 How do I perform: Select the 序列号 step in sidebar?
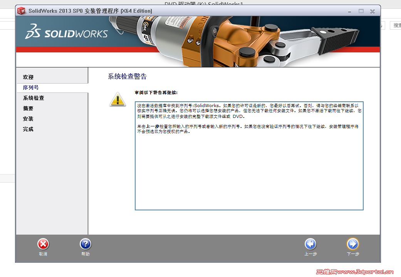[31, 87]
